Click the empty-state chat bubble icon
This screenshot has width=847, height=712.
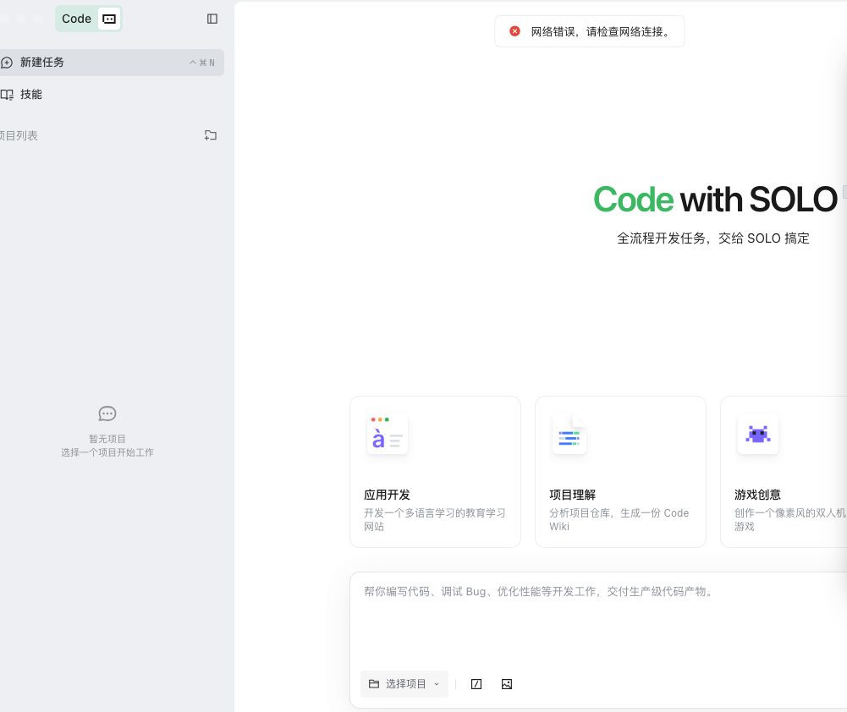(107, 414)
